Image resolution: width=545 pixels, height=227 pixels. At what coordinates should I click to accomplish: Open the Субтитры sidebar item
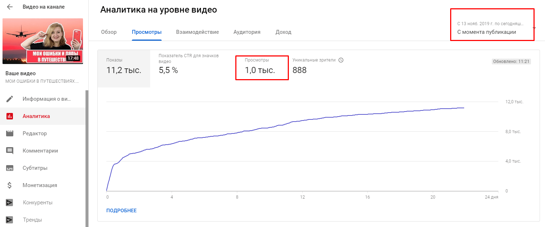[x=43, y=168]
